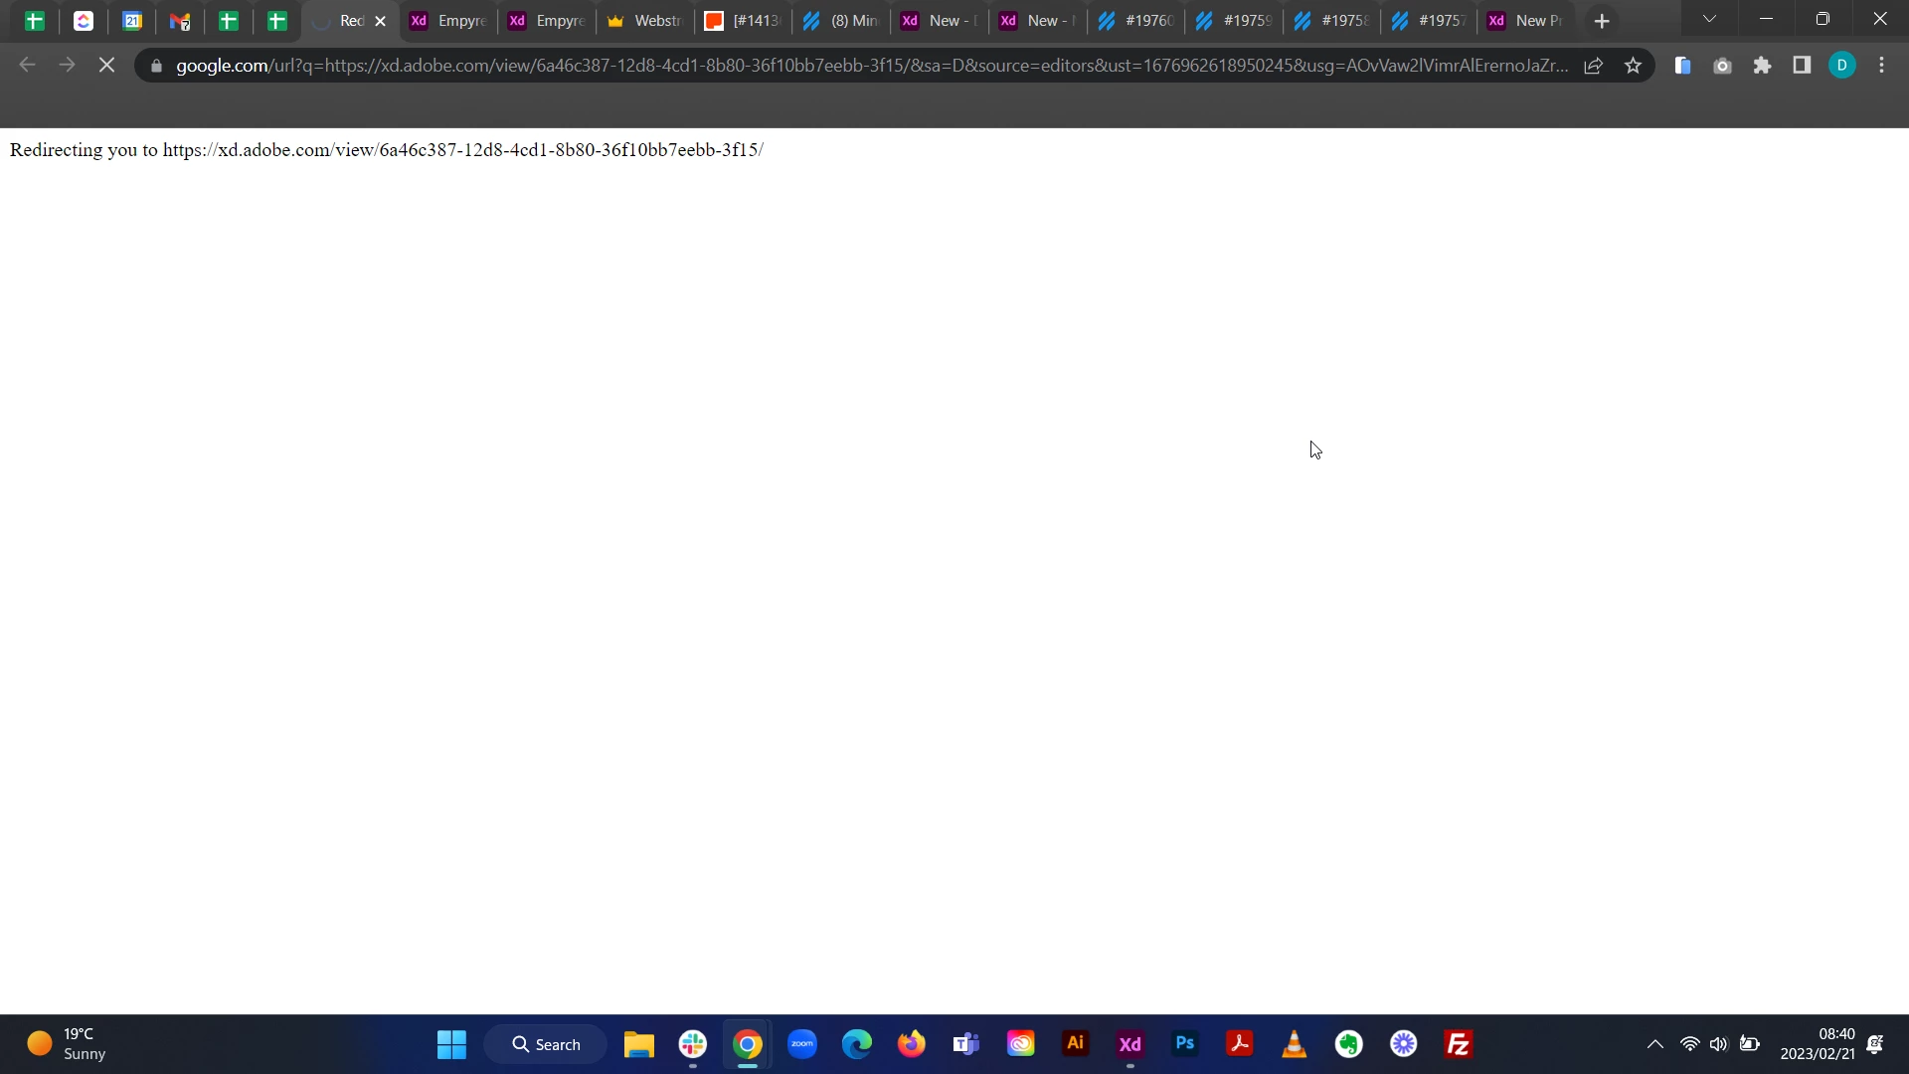Show hidden system tray icons

(1654, 1044)
